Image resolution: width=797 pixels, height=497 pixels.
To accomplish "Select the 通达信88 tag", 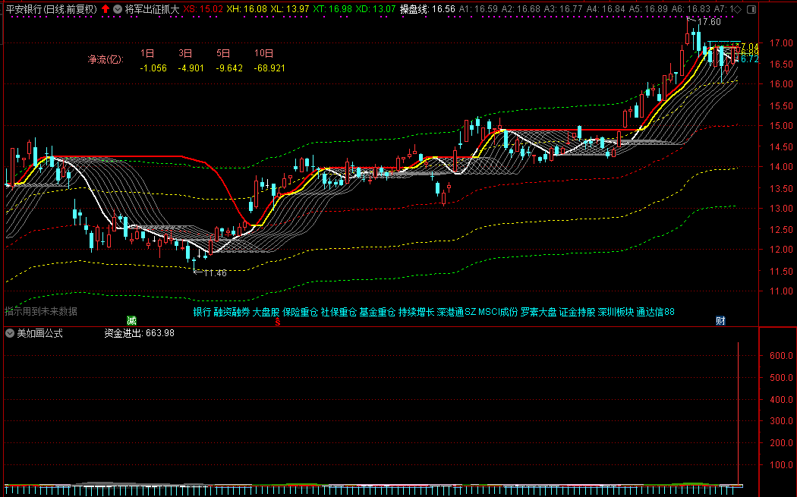I will click(655, 312).
